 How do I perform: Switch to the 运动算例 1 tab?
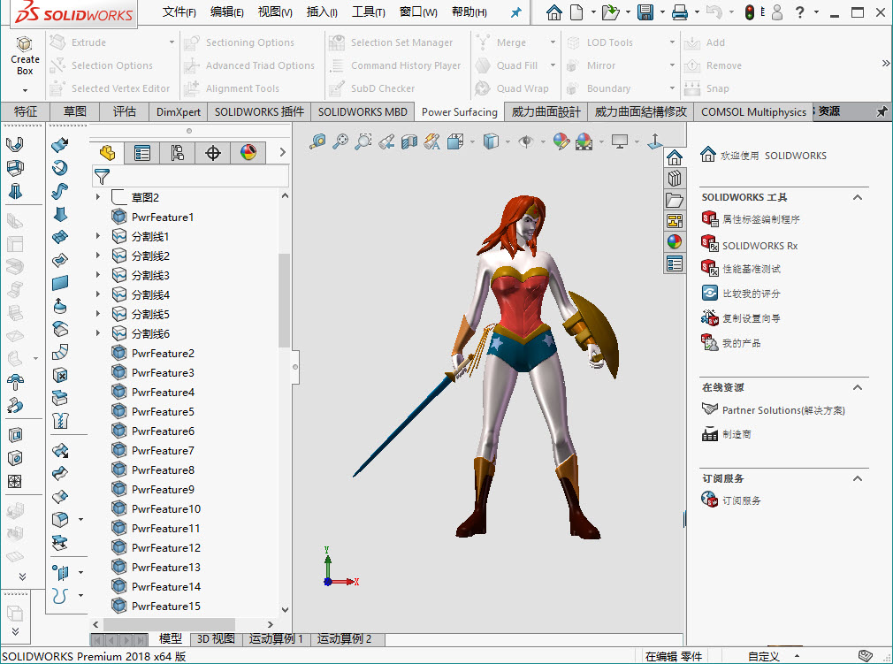point(276,639)
